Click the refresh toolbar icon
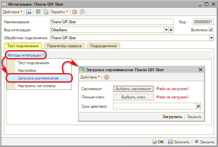Image resolution: width=218 pixels, height=147 pixels. [x=38, y=12]
